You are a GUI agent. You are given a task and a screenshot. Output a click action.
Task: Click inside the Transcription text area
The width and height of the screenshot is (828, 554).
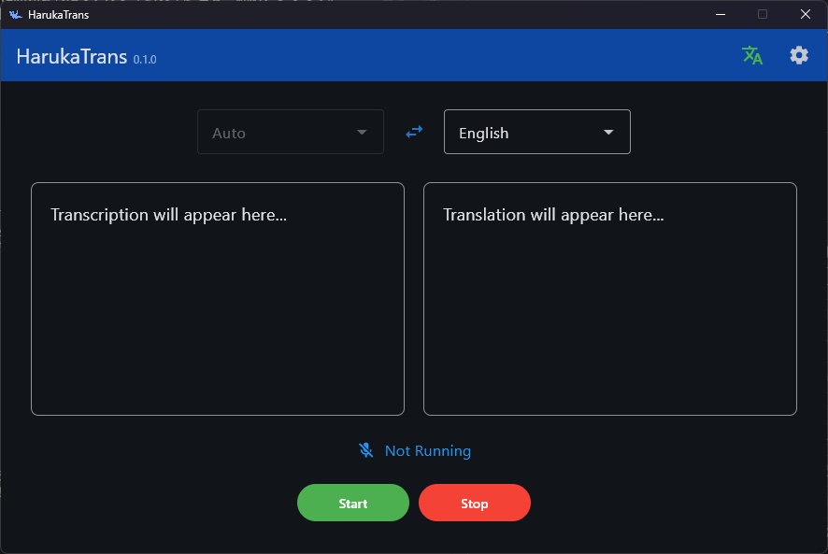click(218, 299)
